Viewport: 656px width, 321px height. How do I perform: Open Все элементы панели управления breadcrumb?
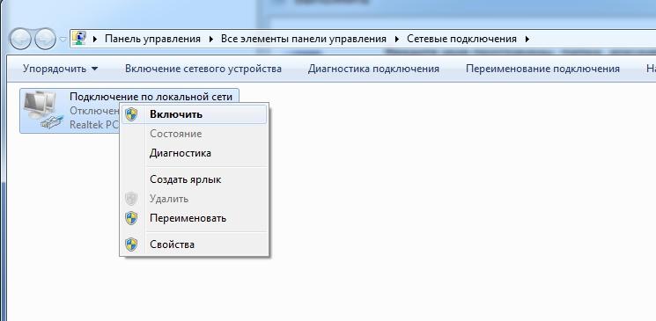click(x=303, y=40)
